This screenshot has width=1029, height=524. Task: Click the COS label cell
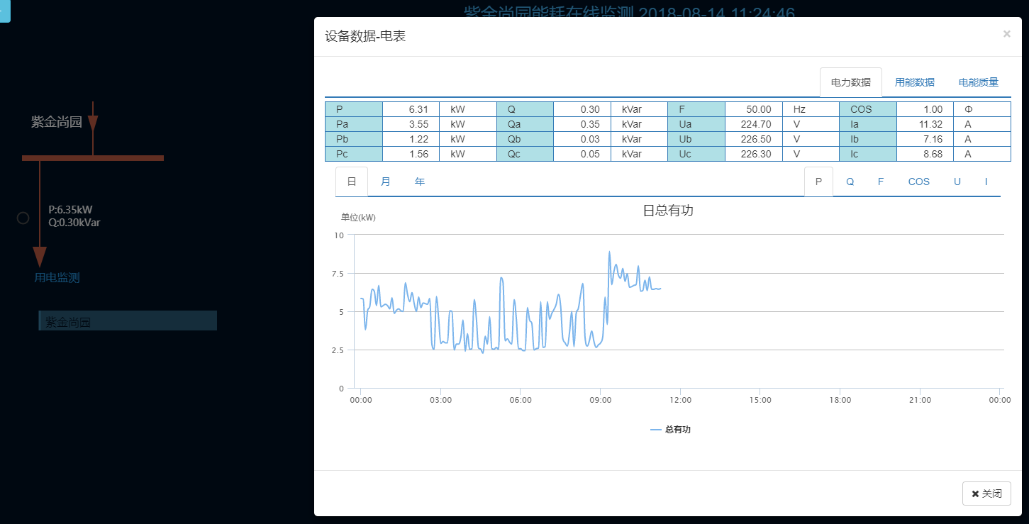868,109
